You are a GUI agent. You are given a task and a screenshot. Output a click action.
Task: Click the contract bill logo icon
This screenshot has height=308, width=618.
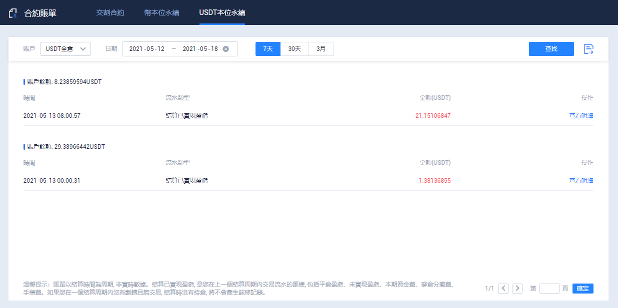(13, 13)
